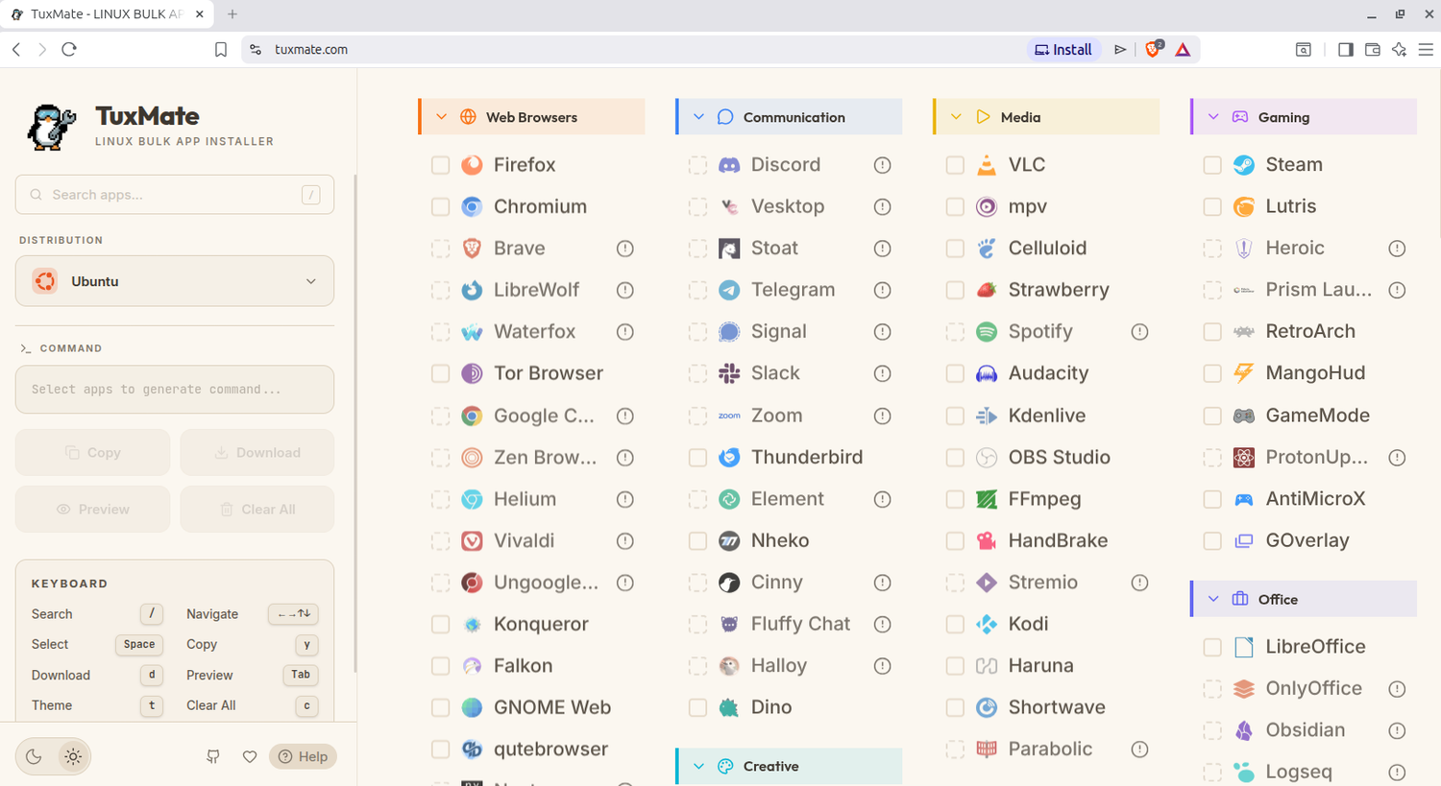This screenshot has height=786, width=1441.
Task: Click the GameMode controller icon
Action: [1244, 416]
